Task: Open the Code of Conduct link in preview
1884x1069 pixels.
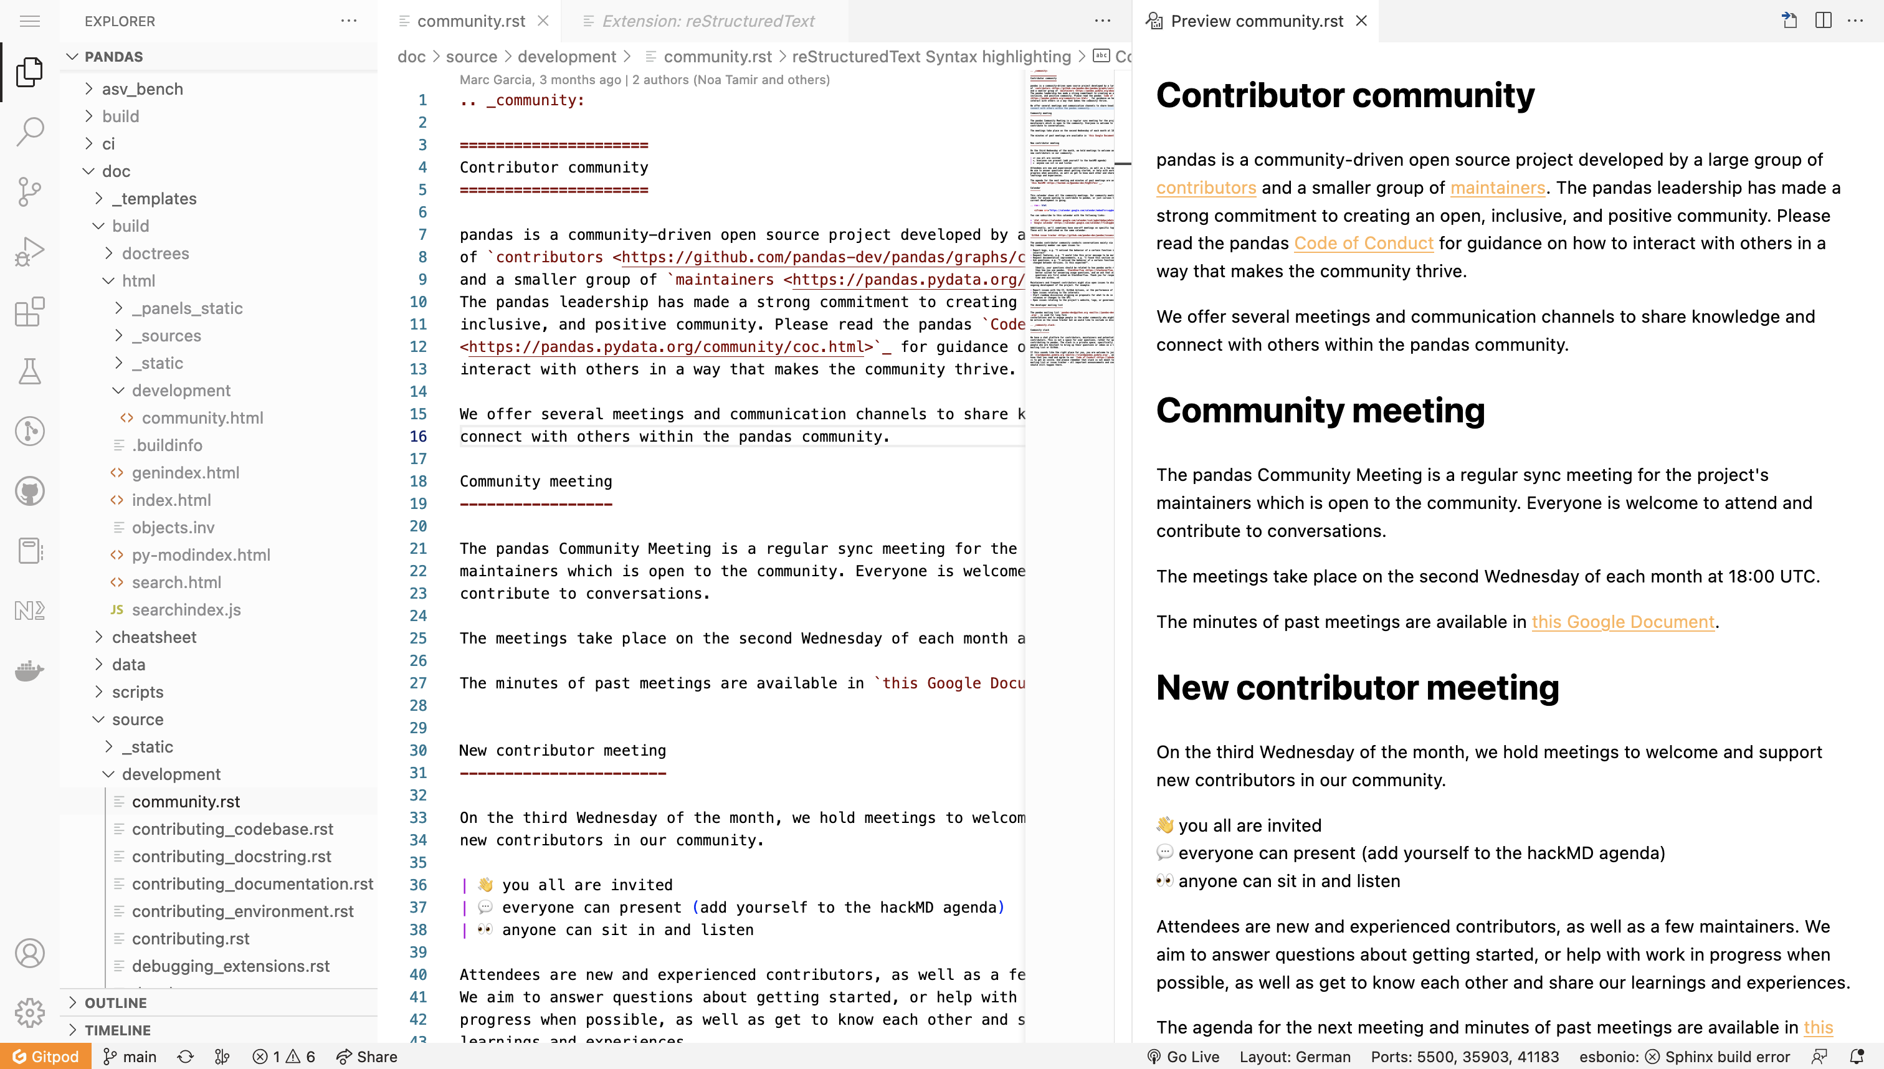Action: (1363, 243)
